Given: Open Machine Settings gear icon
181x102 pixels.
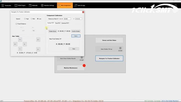Looking at the screenshot, I should coord(42,5).
